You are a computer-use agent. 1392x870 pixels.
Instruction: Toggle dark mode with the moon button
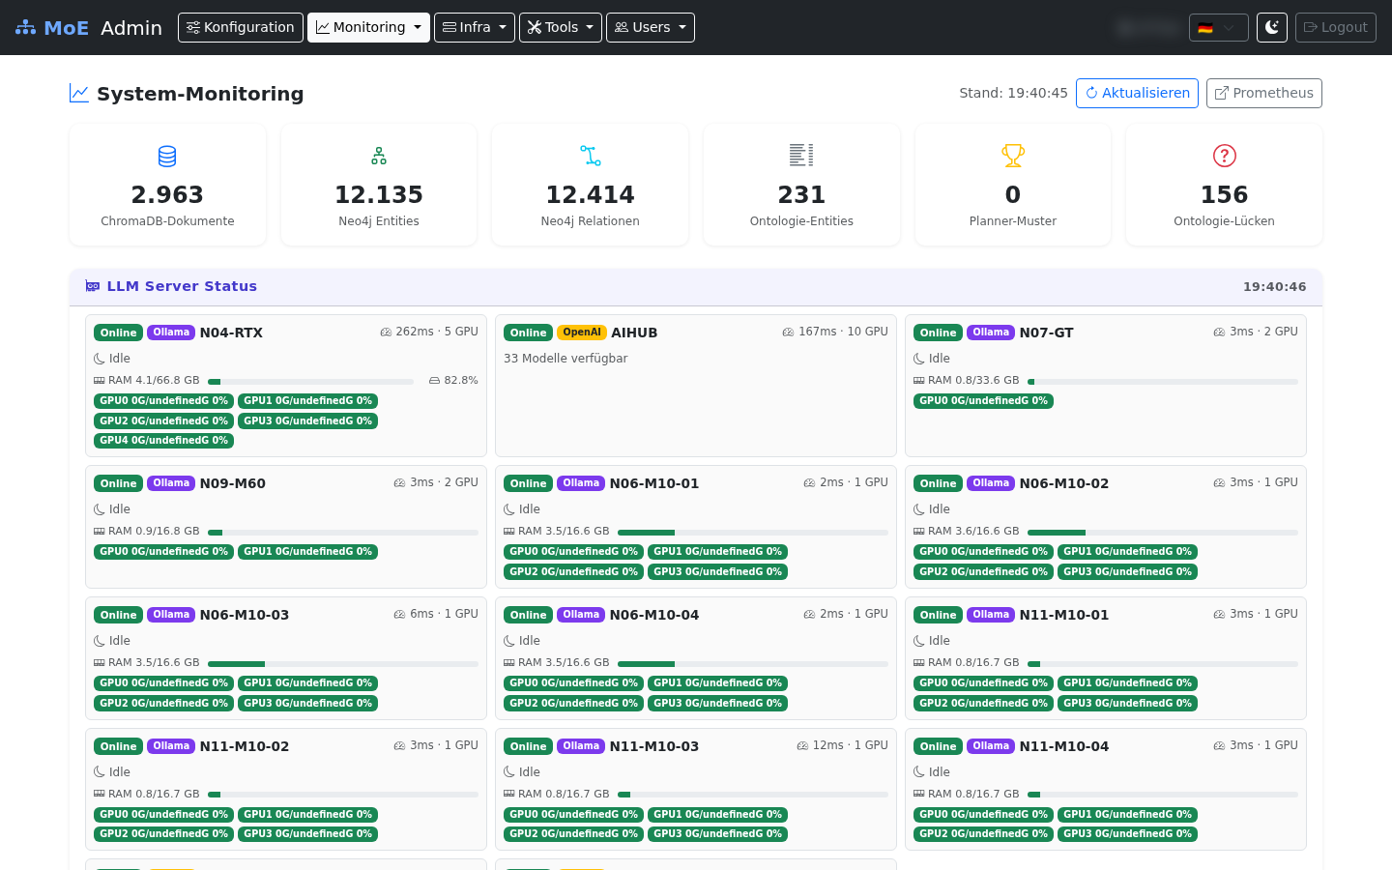point(1272,27)
